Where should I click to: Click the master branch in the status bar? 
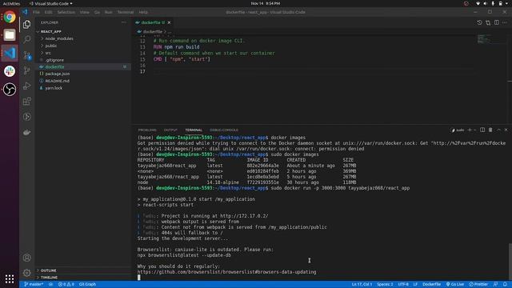34,285
